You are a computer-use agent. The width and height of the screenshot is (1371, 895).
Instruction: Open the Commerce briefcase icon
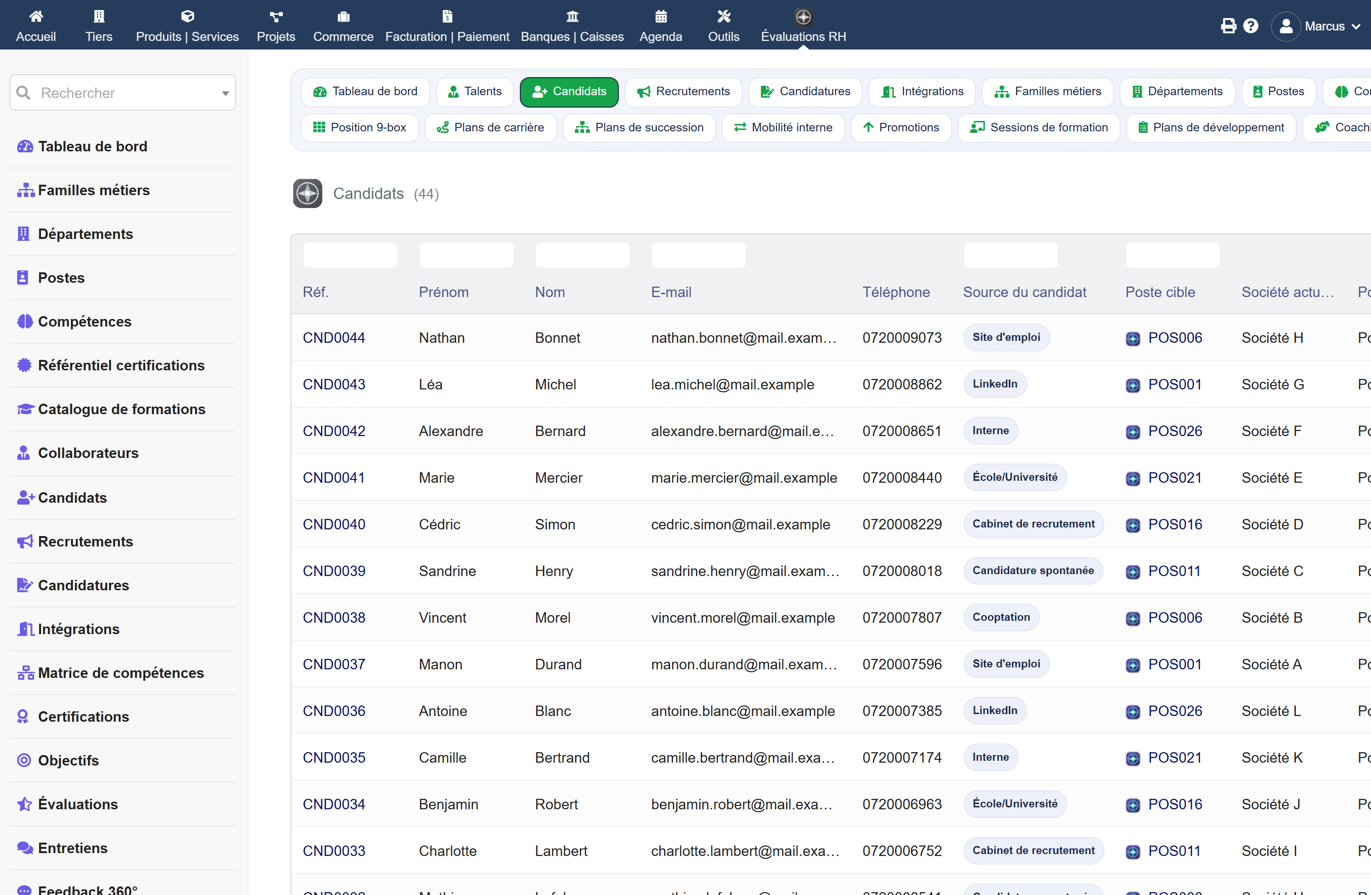[343, 16]
